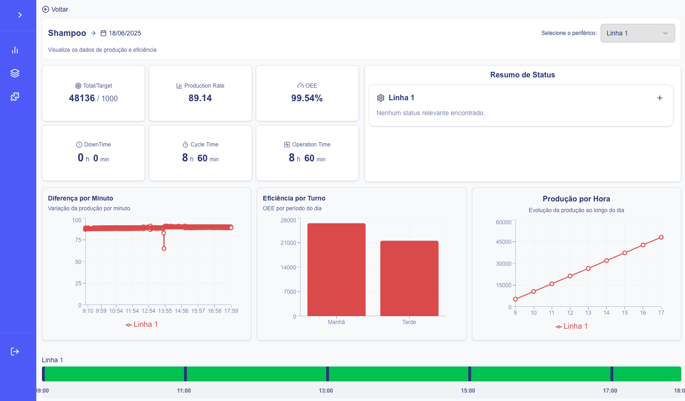Click the calendar icon beside 18/06/2025

click(103, 33)
